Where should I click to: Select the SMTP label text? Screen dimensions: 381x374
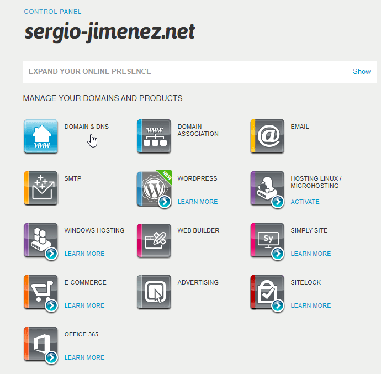click(73, 178)
